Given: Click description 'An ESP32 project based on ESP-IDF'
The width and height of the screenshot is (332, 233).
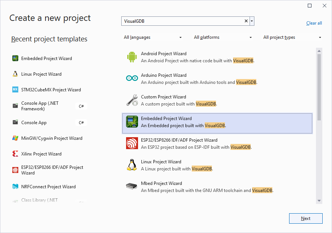Looking at the screenshot, I should point(197,147).
